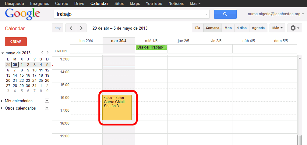Open Mis calendarios options dropdown
The image size is (307, 145).
(x=47, y=101)
